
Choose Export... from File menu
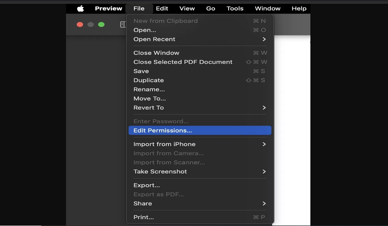[147, 185]
